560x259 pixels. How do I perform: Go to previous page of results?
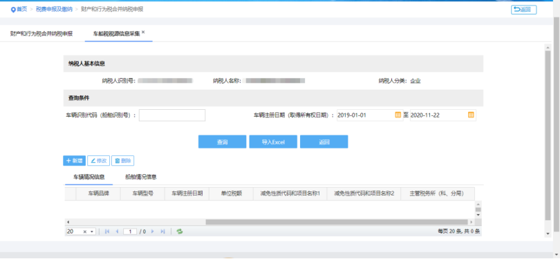[x=117, y=231]
